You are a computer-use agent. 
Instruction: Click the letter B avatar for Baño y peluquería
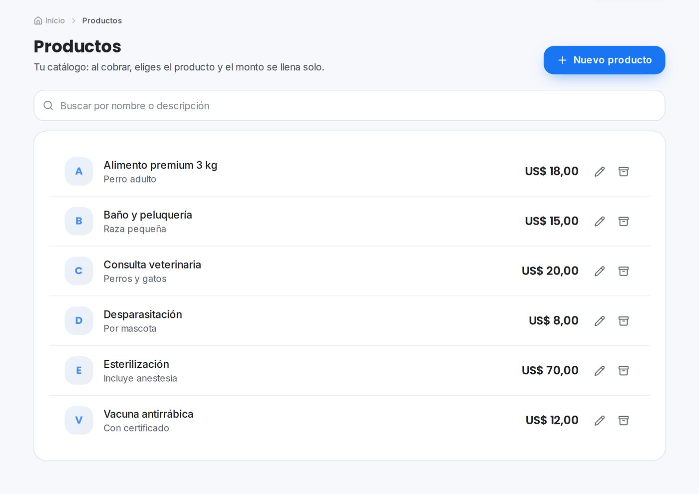click(79, 221)
